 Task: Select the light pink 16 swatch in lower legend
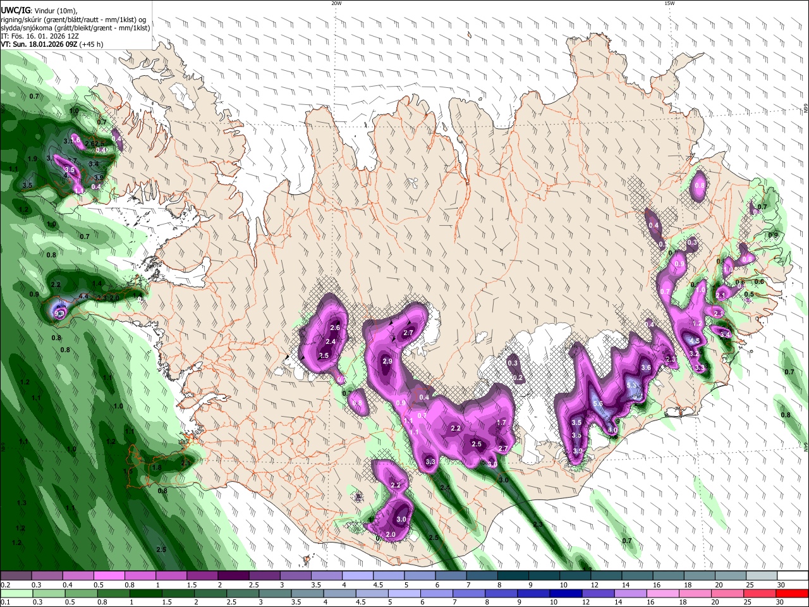[x=662, y=594]
